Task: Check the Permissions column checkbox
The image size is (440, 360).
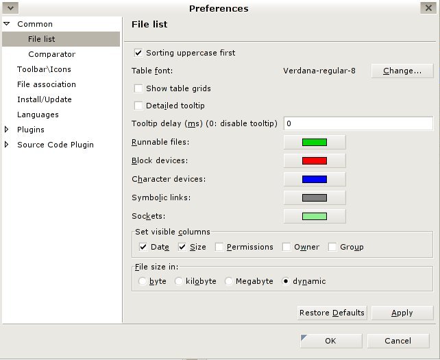Action: tap(219, 247)
